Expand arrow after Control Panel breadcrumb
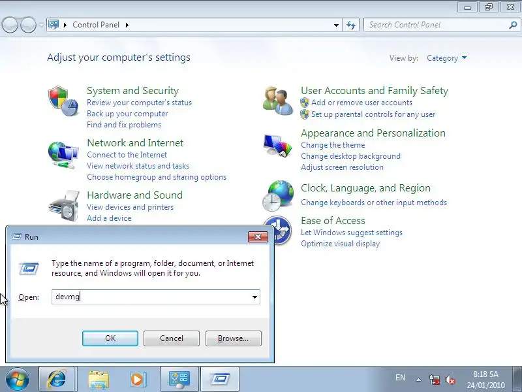This screenshot has width=522, height=392. point(127,25)
